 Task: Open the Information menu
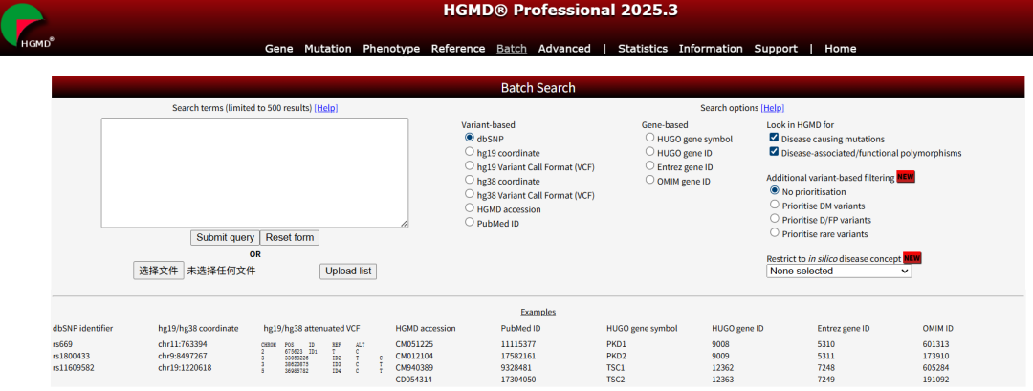[710, 49]
